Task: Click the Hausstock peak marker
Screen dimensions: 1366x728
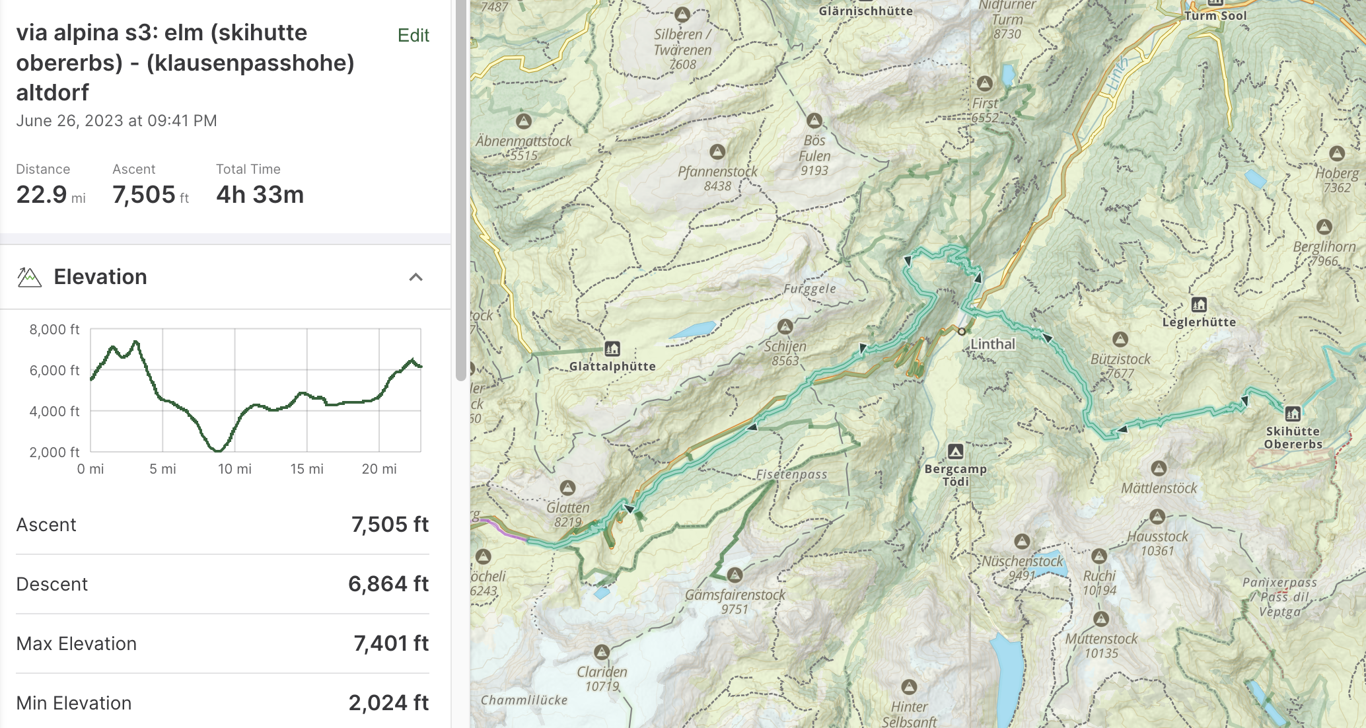Action: [1157, 517]
